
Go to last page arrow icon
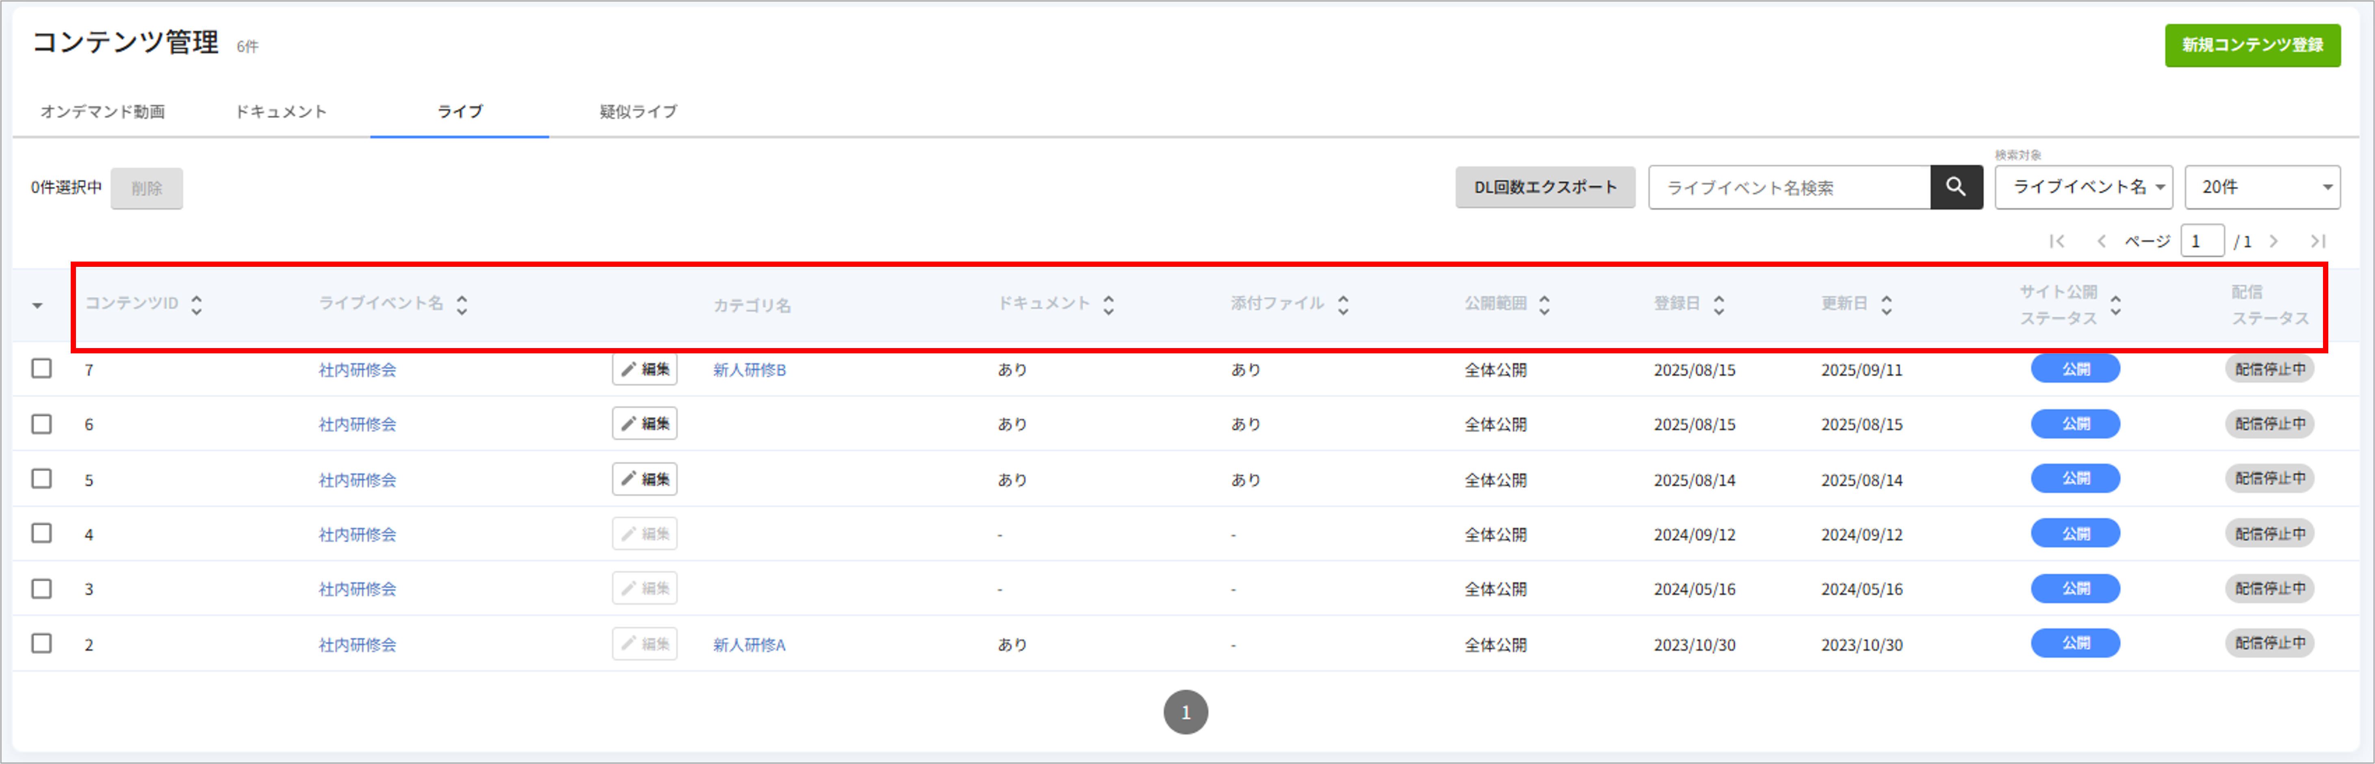point(2318,241)
